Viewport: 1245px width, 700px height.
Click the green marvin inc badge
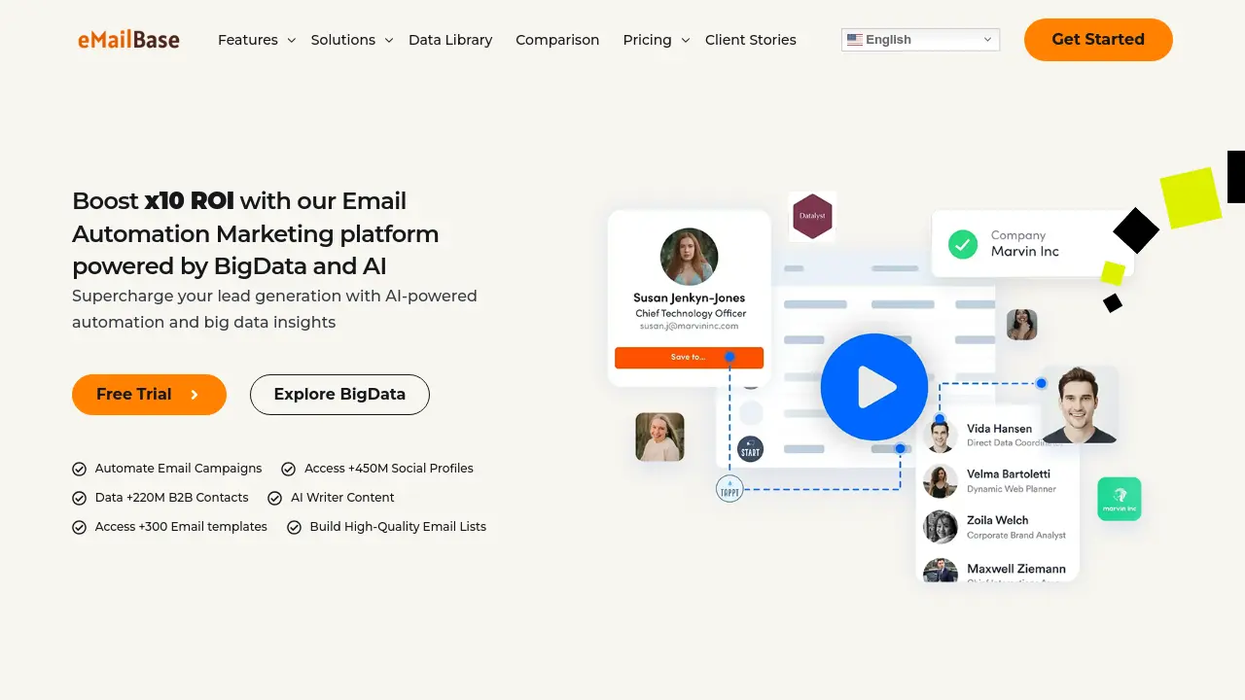tap(1119, 498)
